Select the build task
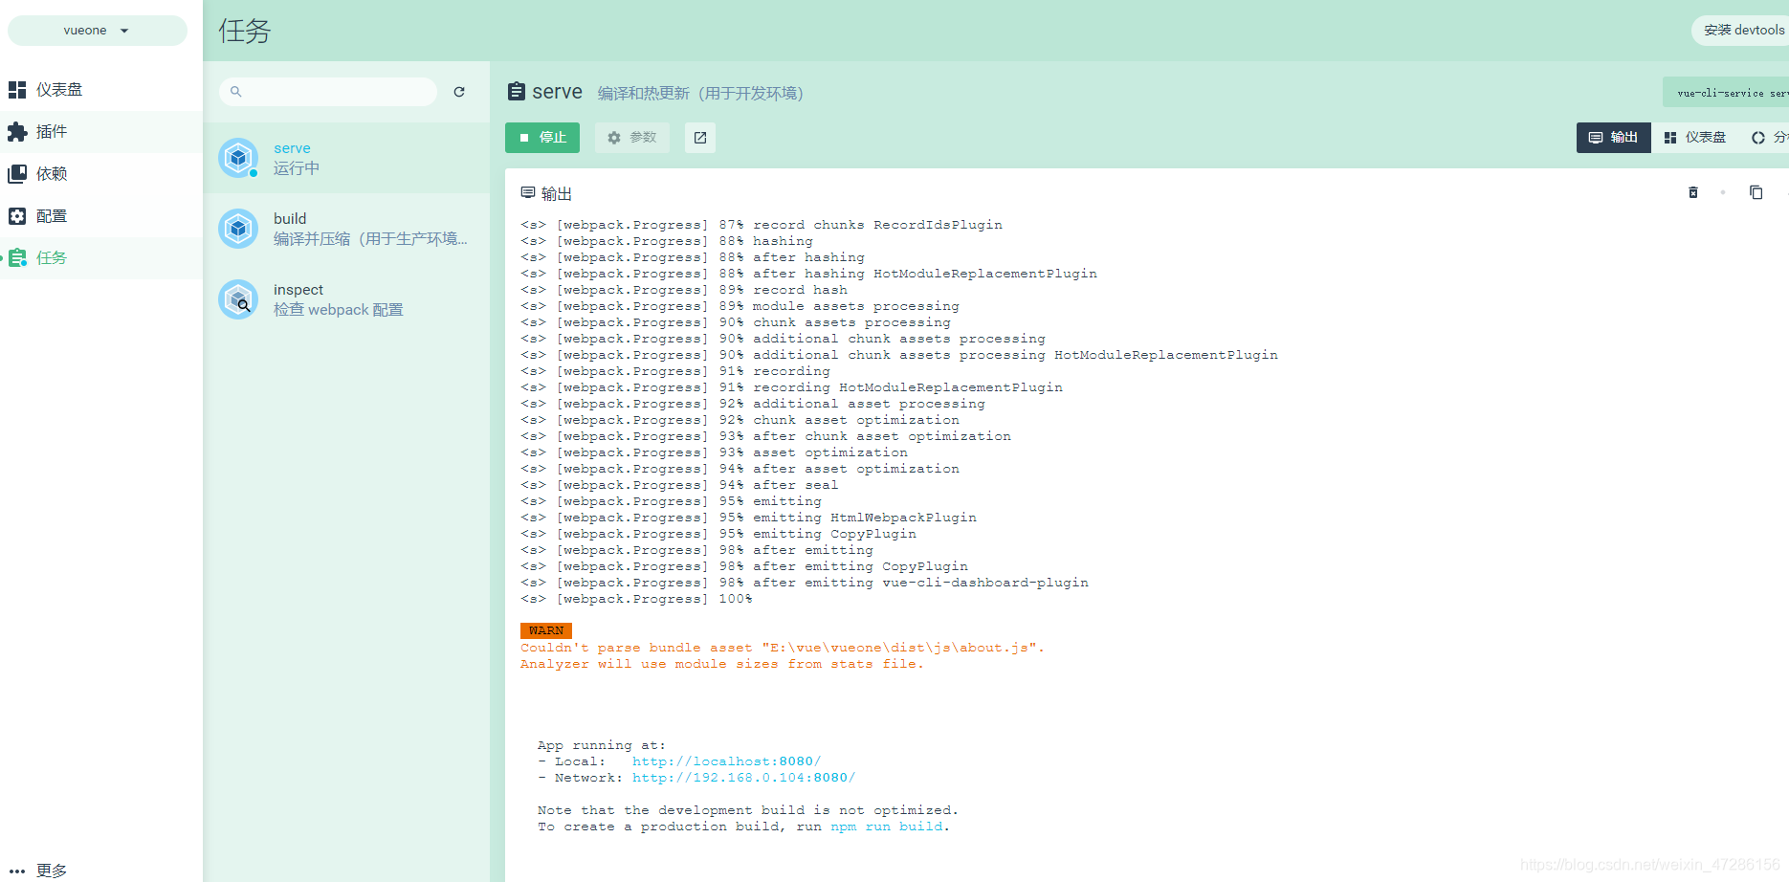Screen dimensions: 1789x882 (346, 229)
